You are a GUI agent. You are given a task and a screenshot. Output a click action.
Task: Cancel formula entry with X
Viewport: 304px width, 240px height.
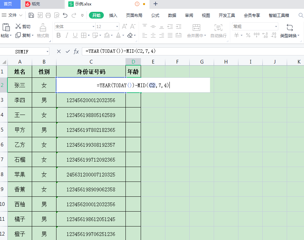(59, 51)
